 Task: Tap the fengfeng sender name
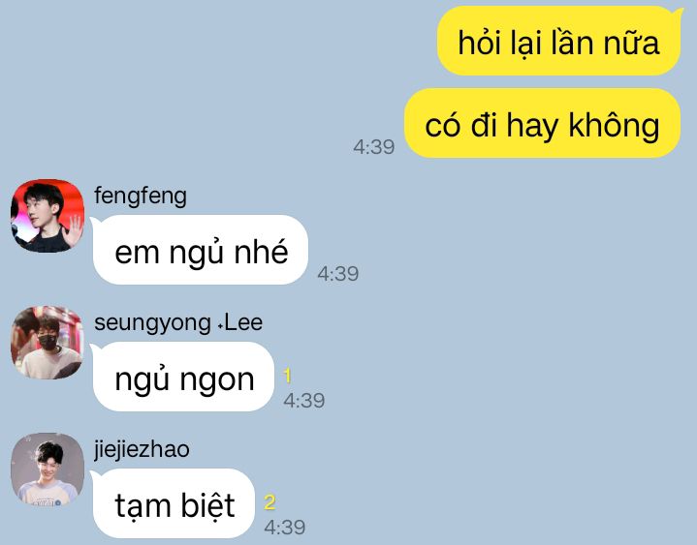coord(140,197)
